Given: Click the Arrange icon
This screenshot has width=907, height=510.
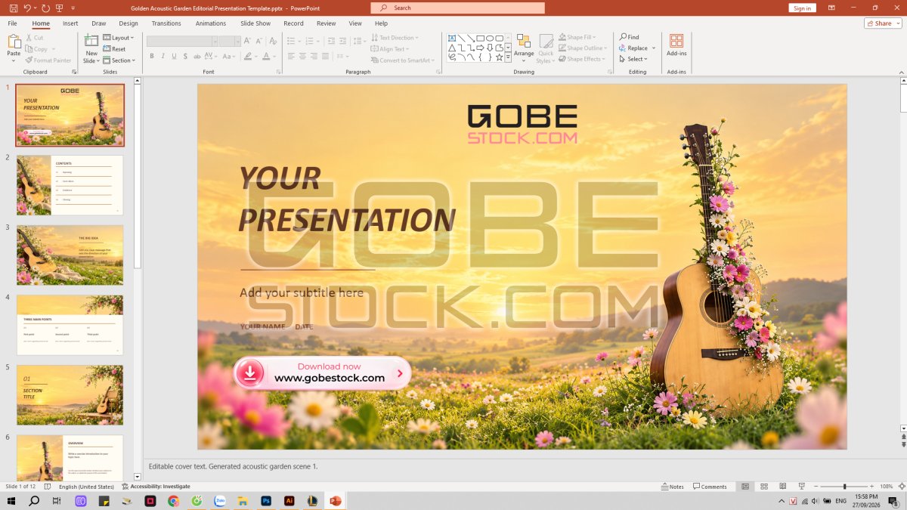Looking at the screenshot, I should pyautogui.click(x=524, y=42).
